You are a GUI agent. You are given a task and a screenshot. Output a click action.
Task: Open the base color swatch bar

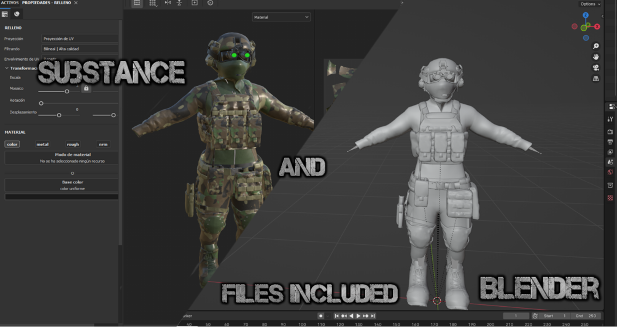pyautogui.click(x=61, y=197)
